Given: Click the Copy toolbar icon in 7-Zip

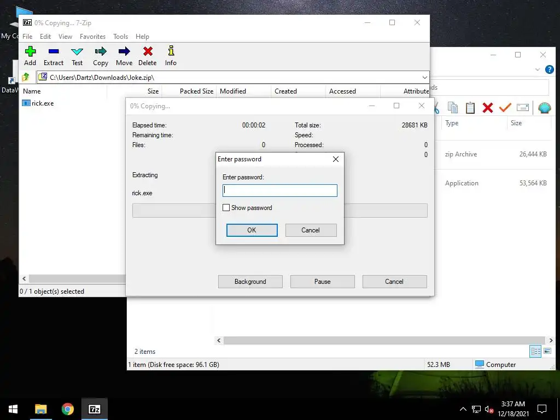Looking at the screenshot, I should tap(101, 56).
